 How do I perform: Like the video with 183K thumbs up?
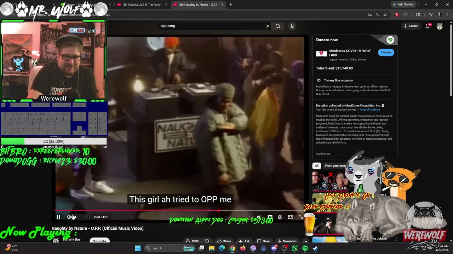coord(192,241)
